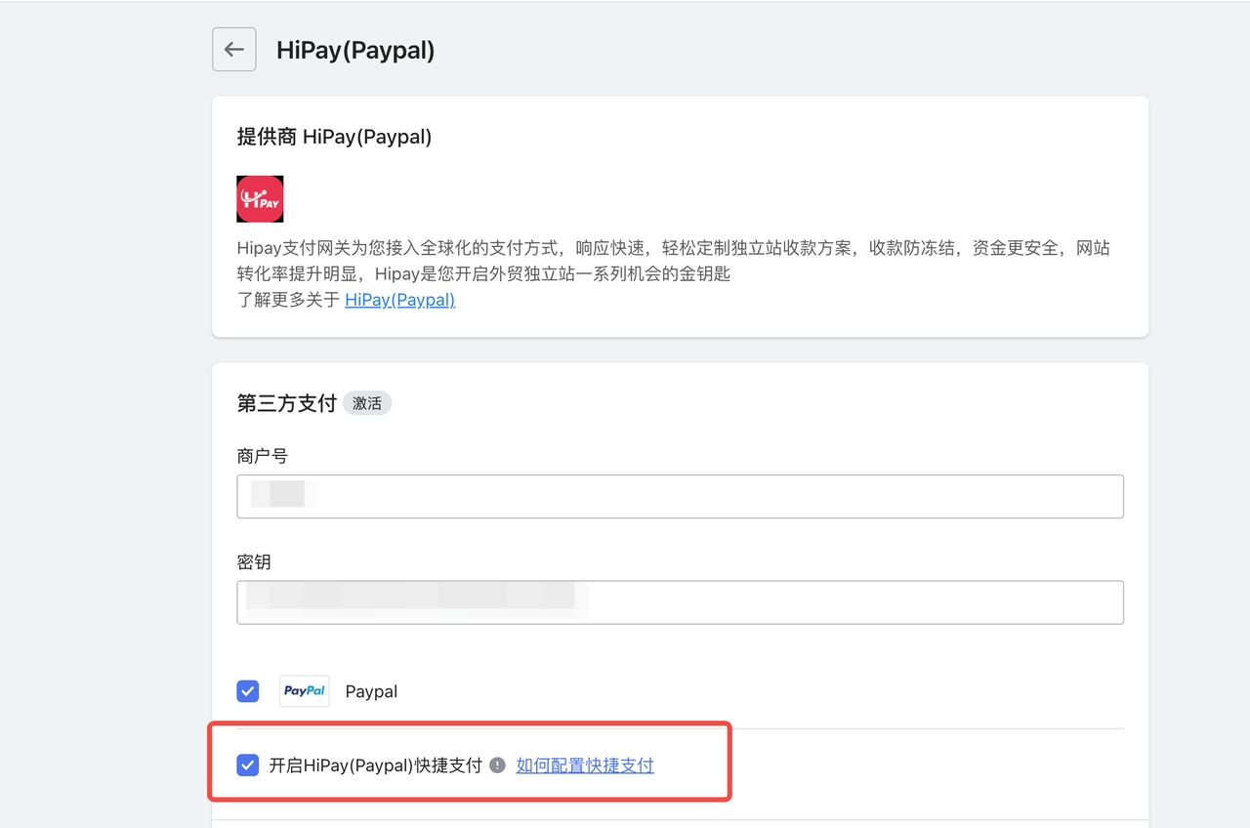Screen dimensions: 1250x828
Task: Click the Hipay支付网关 description paragraph
Action: (x=674, y=261)
